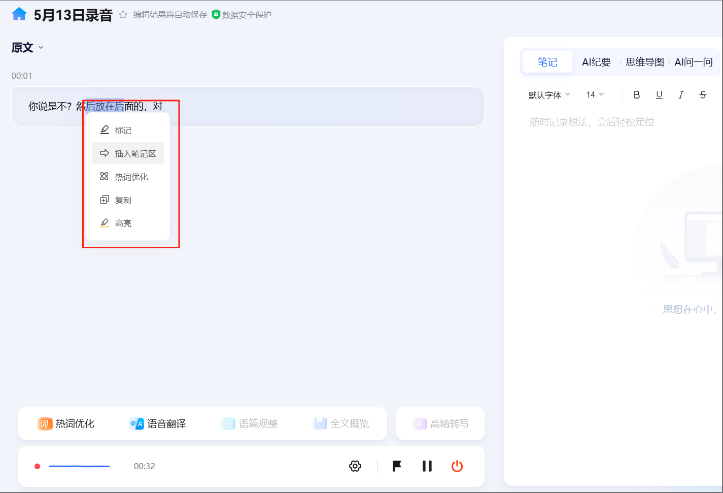Choose 热词优化 in the context menu

128,177
